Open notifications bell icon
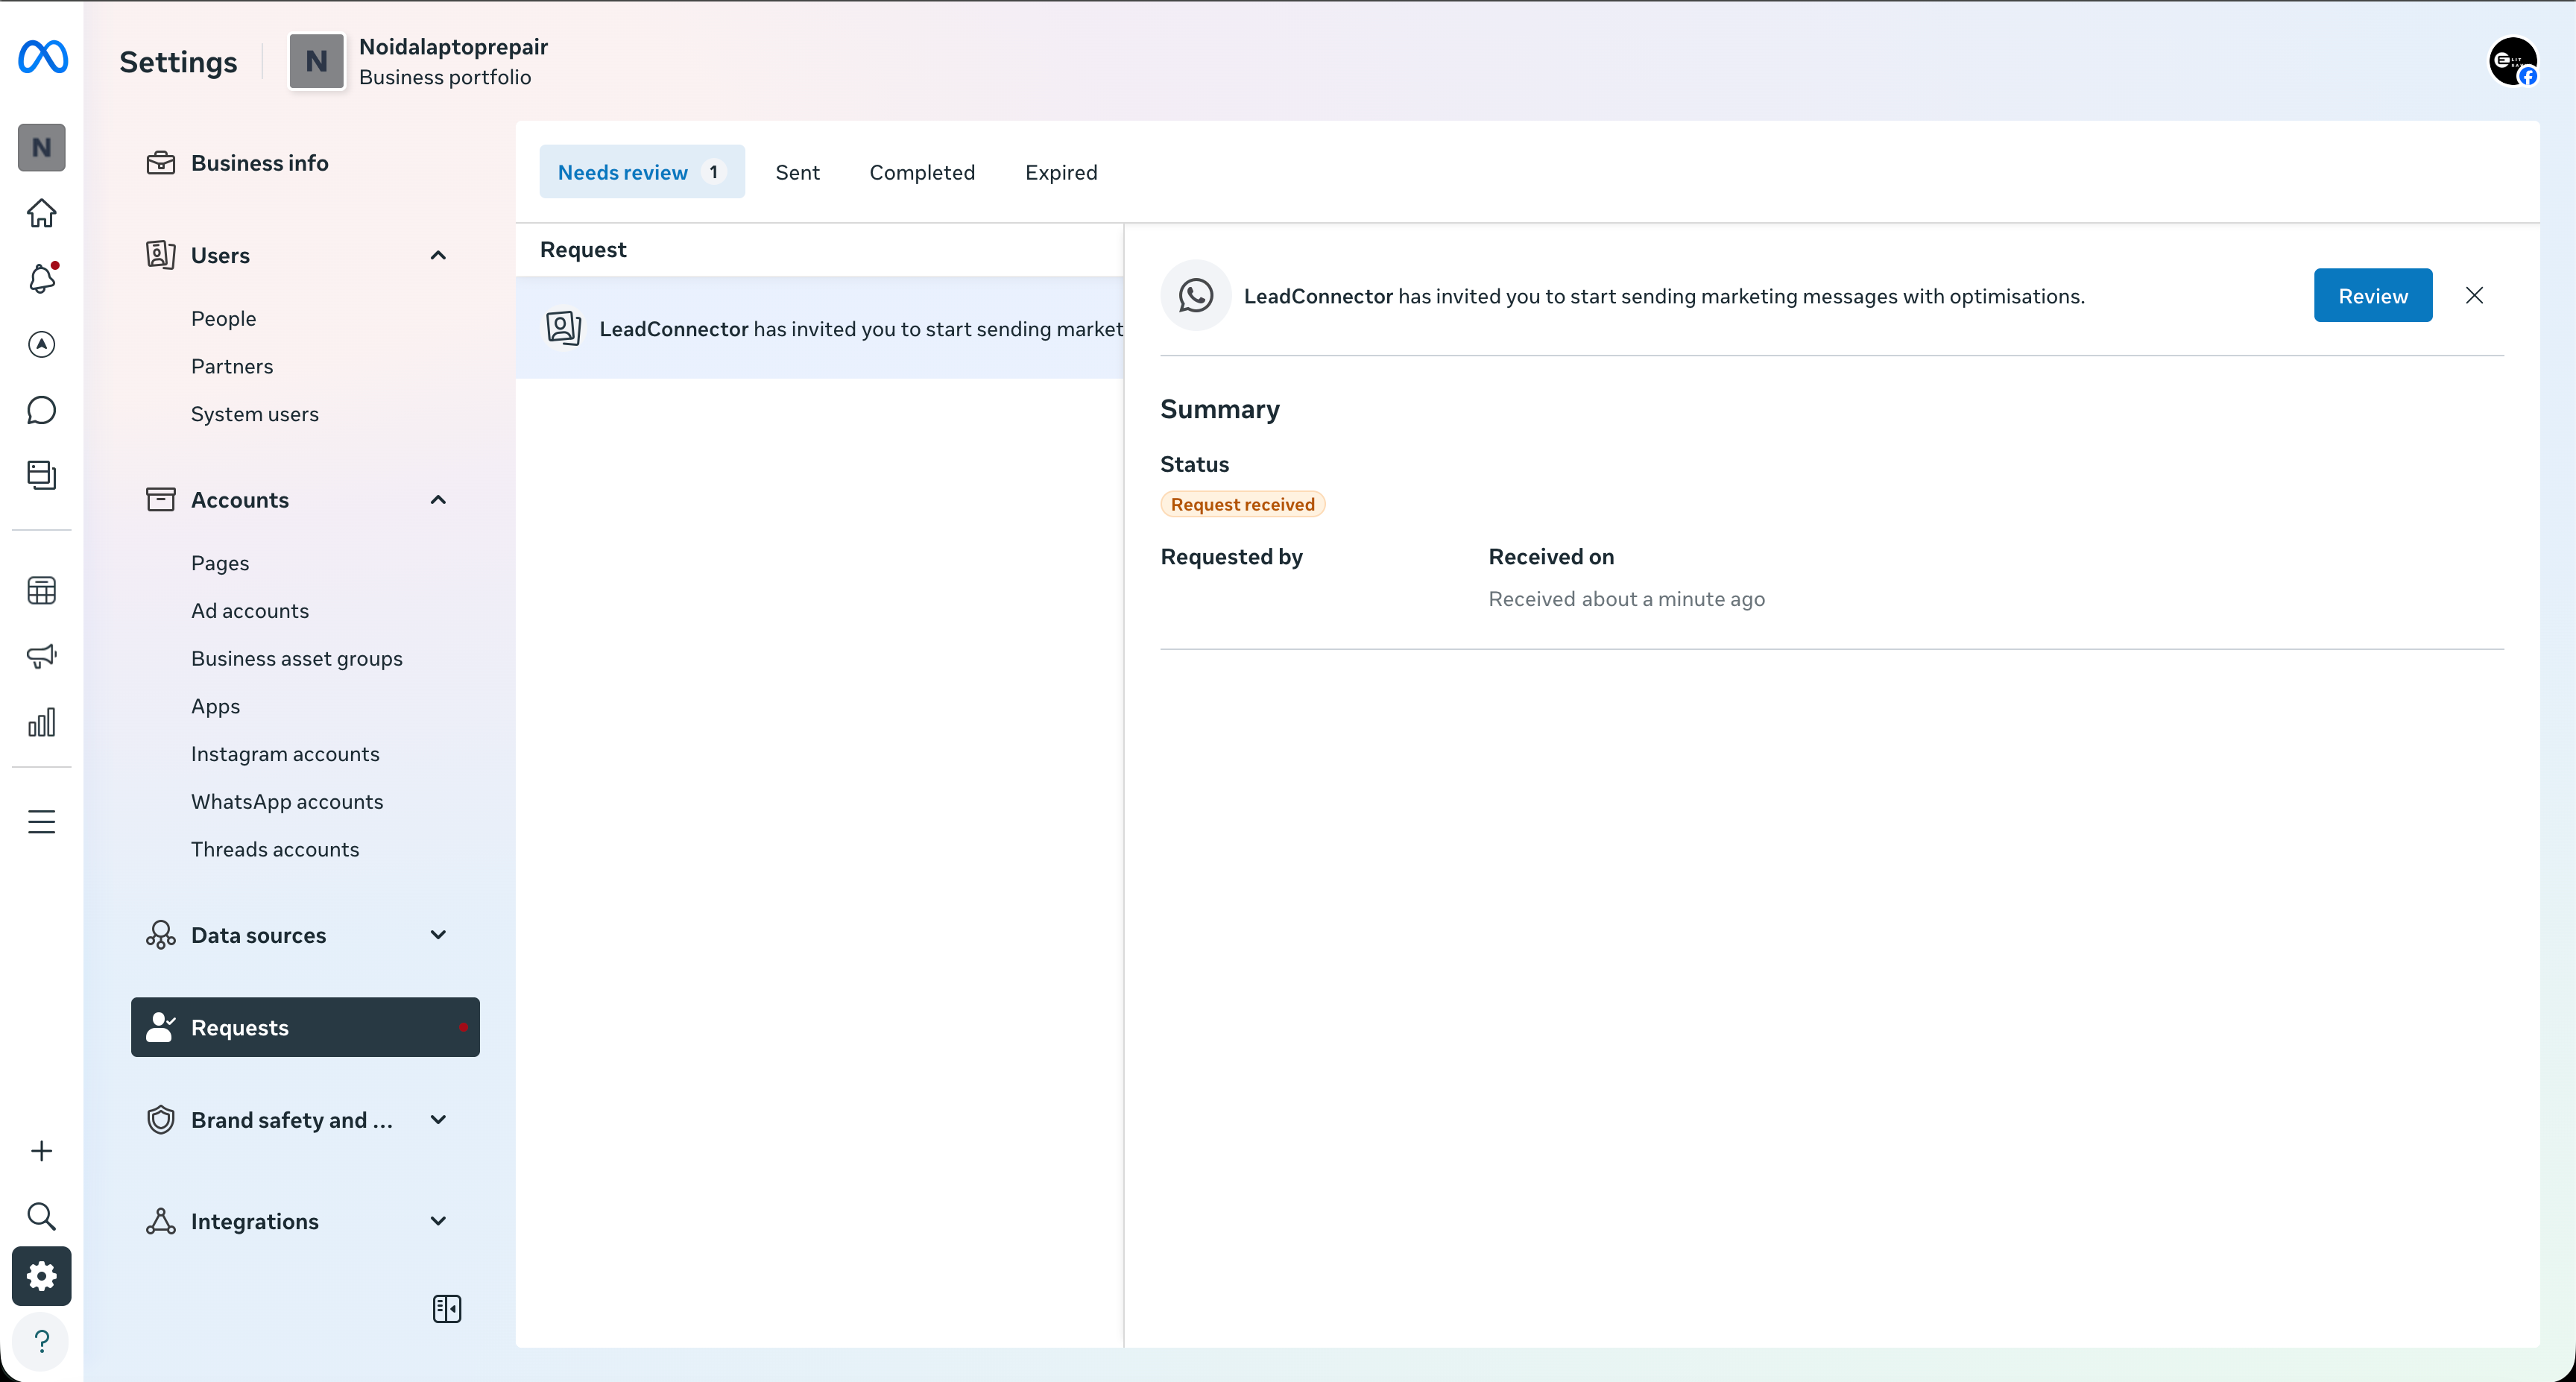 tap(42, 278)
